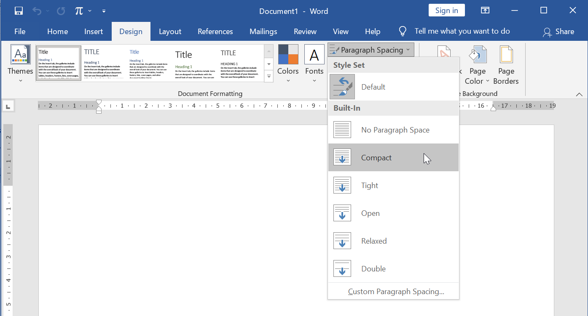The image size is (588, 316).
Task: Click the Save icon in title bar
Action: [x=19, y=11]
